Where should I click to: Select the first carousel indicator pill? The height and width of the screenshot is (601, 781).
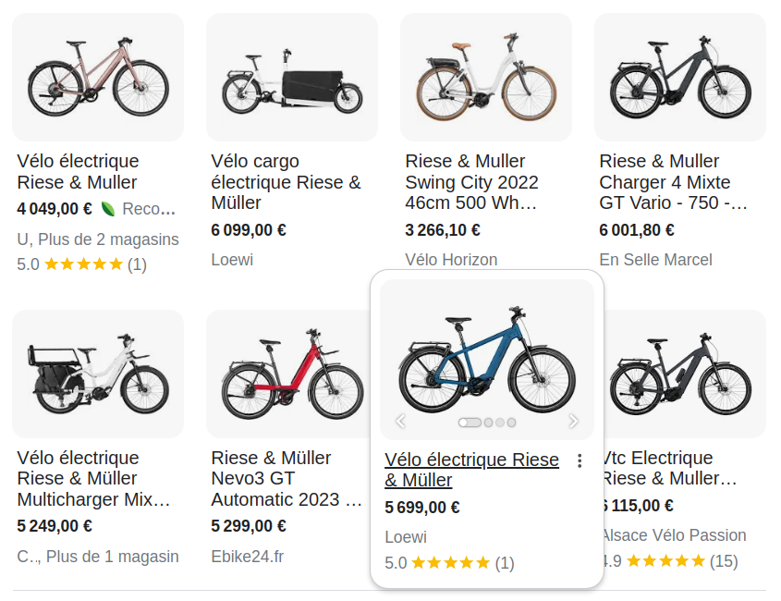[x=470, y=423]
